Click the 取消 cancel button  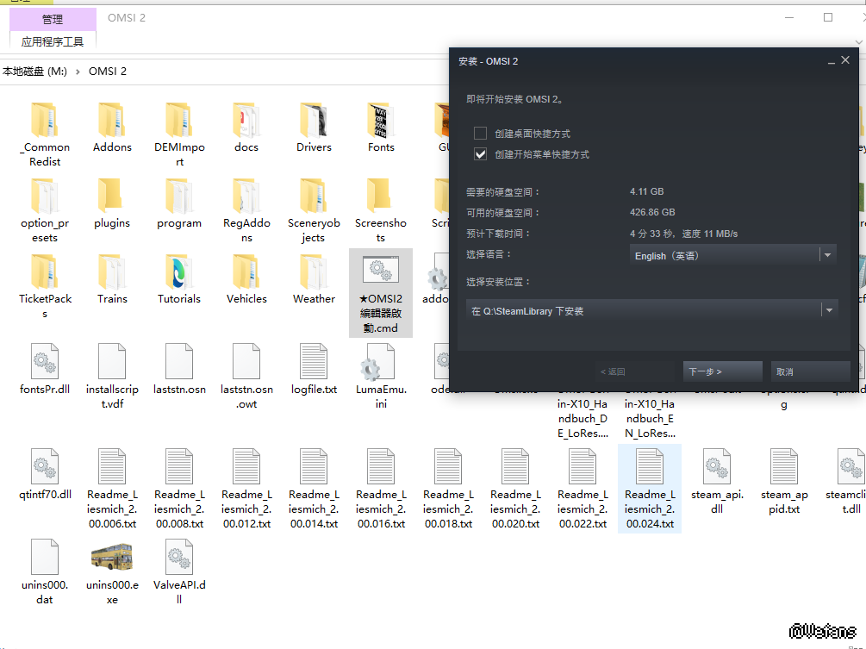click(810, 371)
